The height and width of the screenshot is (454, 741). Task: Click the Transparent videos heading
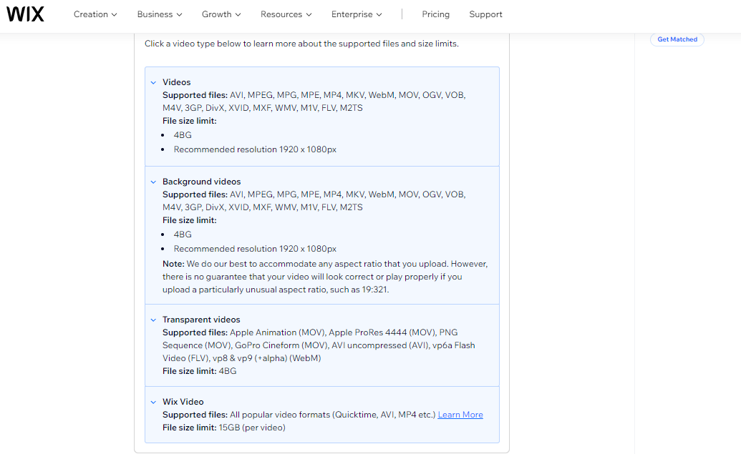[201, 320]
